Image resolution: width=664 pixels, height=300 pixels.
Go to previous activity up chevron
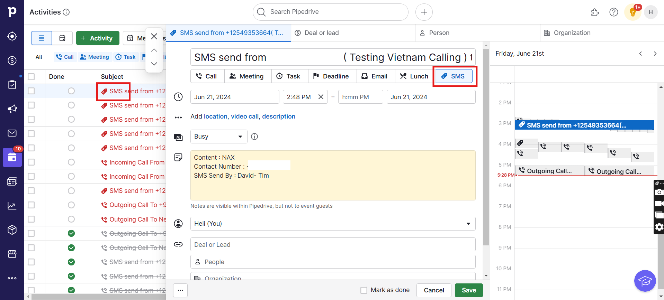click(x=154, y=50)
